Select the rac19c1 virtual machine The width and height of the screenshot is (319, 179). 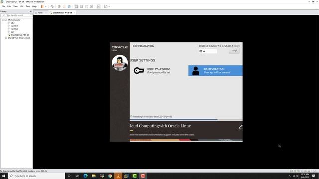coord(14,26)
